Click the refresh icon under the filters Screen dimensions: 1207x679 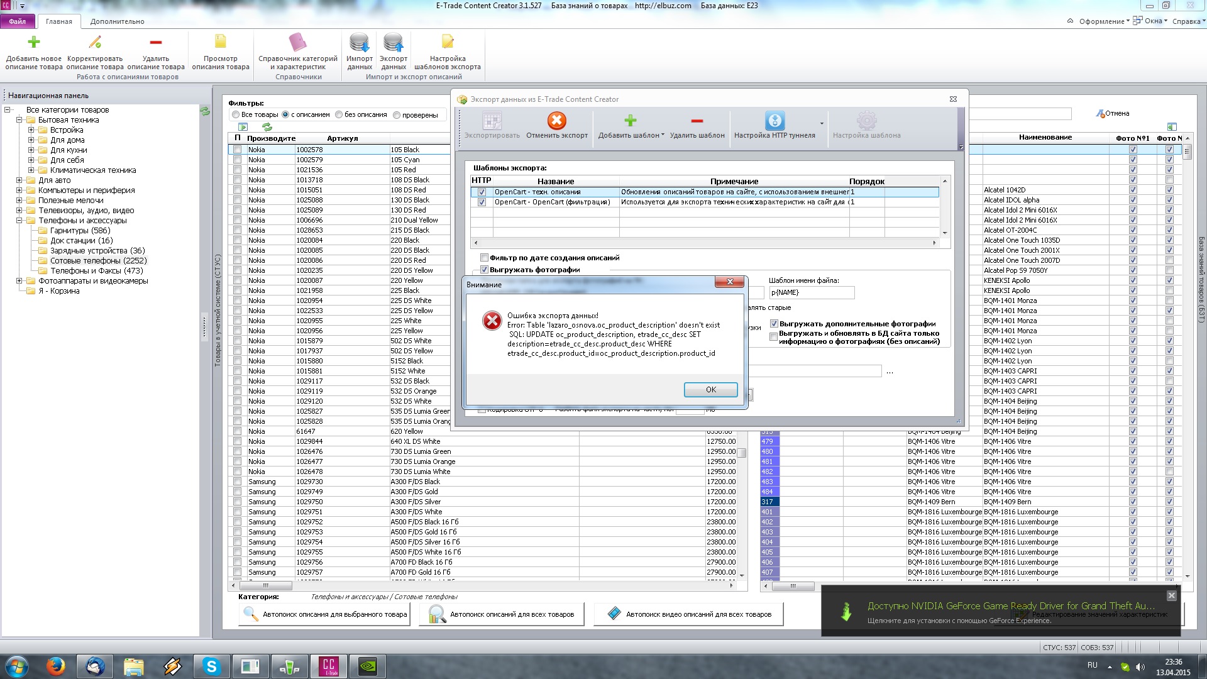tap(267, 127)
